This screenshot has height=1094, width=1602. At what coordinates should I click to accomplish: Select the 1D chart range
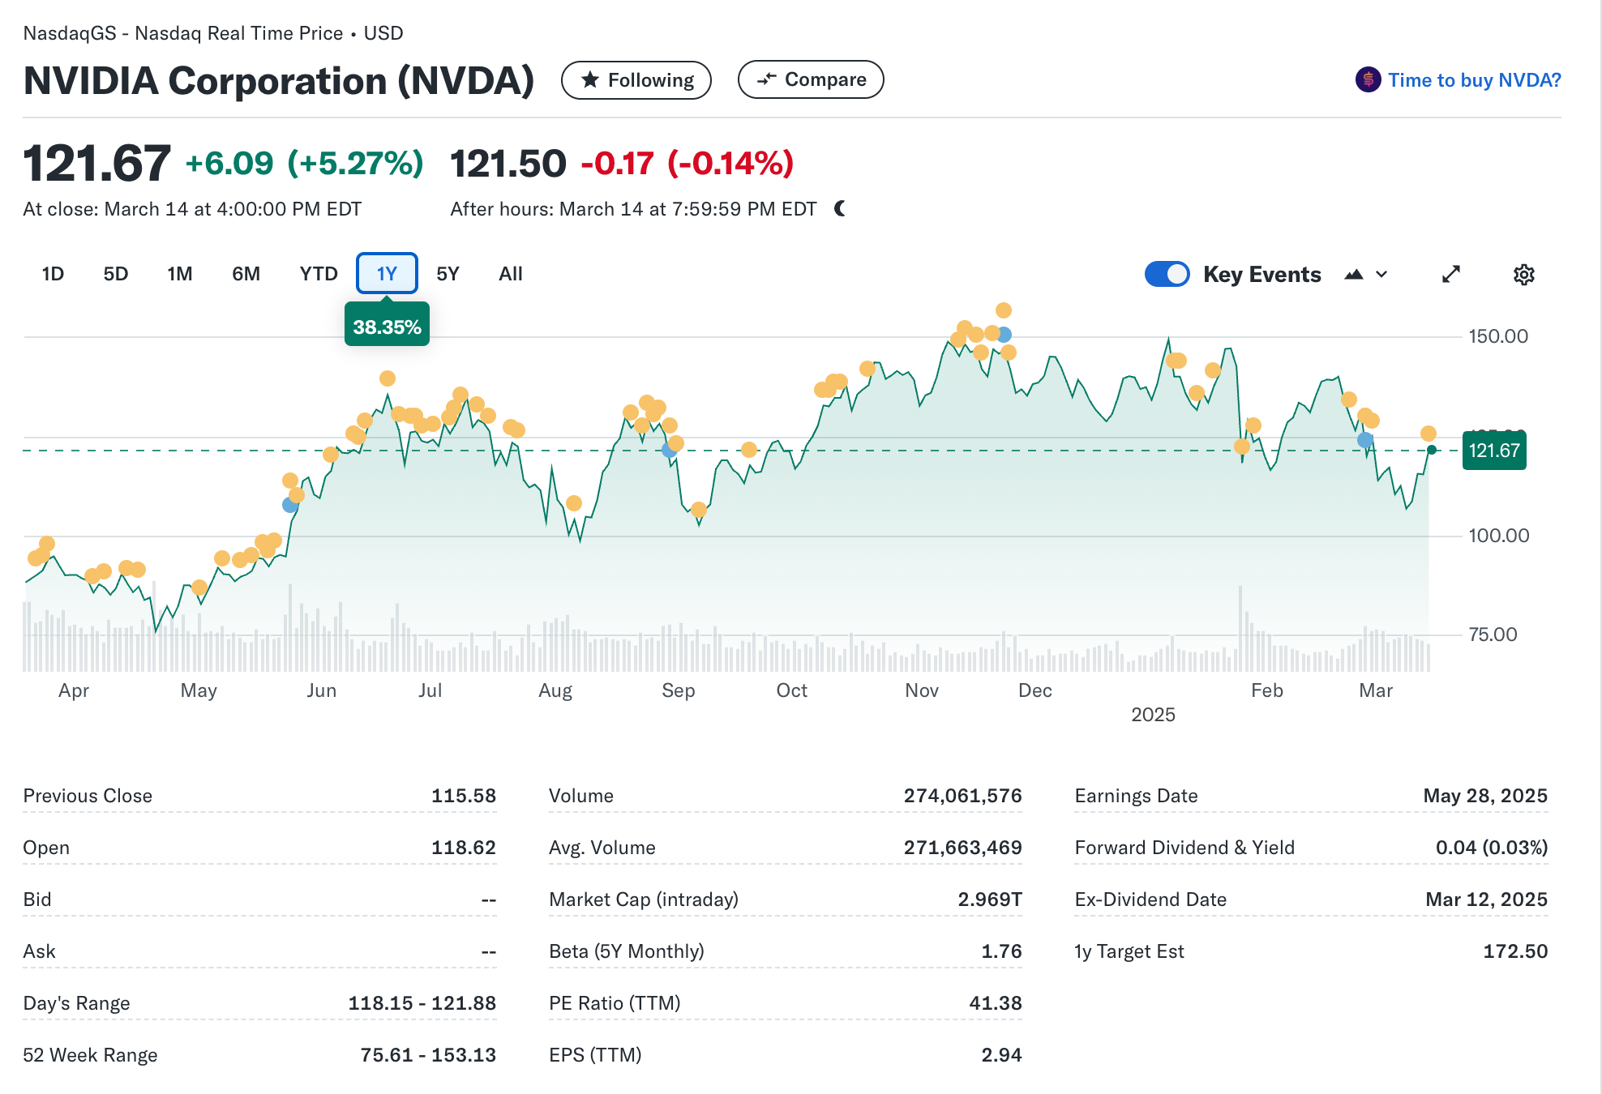point(53,274)
